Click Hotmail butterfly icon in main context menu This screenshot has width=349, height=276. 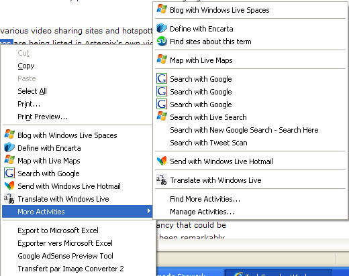coord(9,186)
